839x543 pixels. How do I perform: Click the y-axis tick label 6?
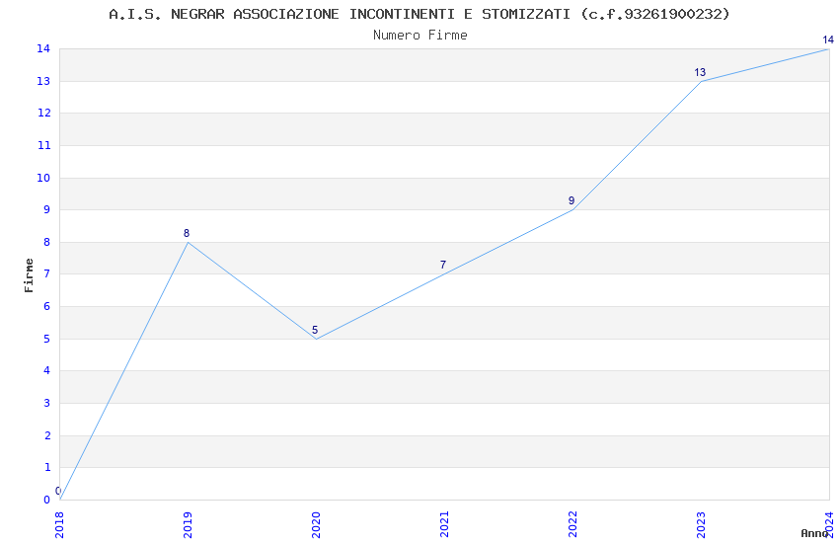pos(47,306)
